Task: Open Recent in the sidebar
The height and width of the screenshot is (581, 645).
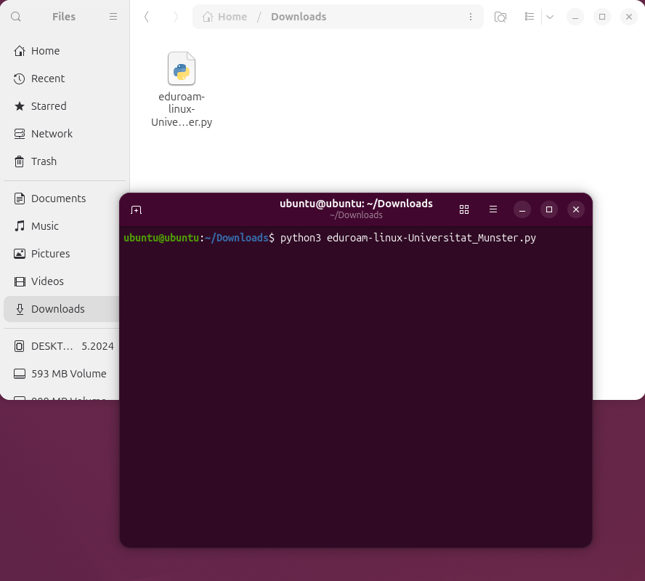Action: [65, 79]
